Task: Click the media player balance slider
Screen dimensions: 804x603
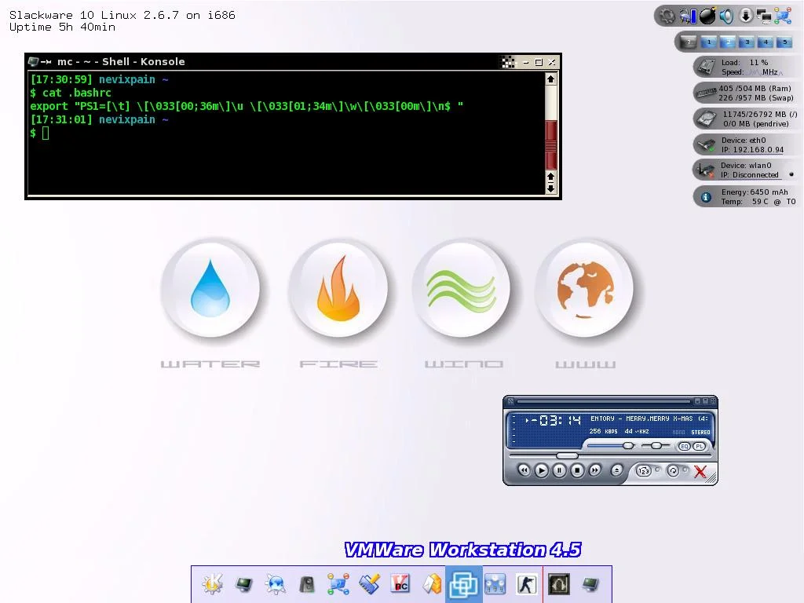Action: click(x=656, y=446)
